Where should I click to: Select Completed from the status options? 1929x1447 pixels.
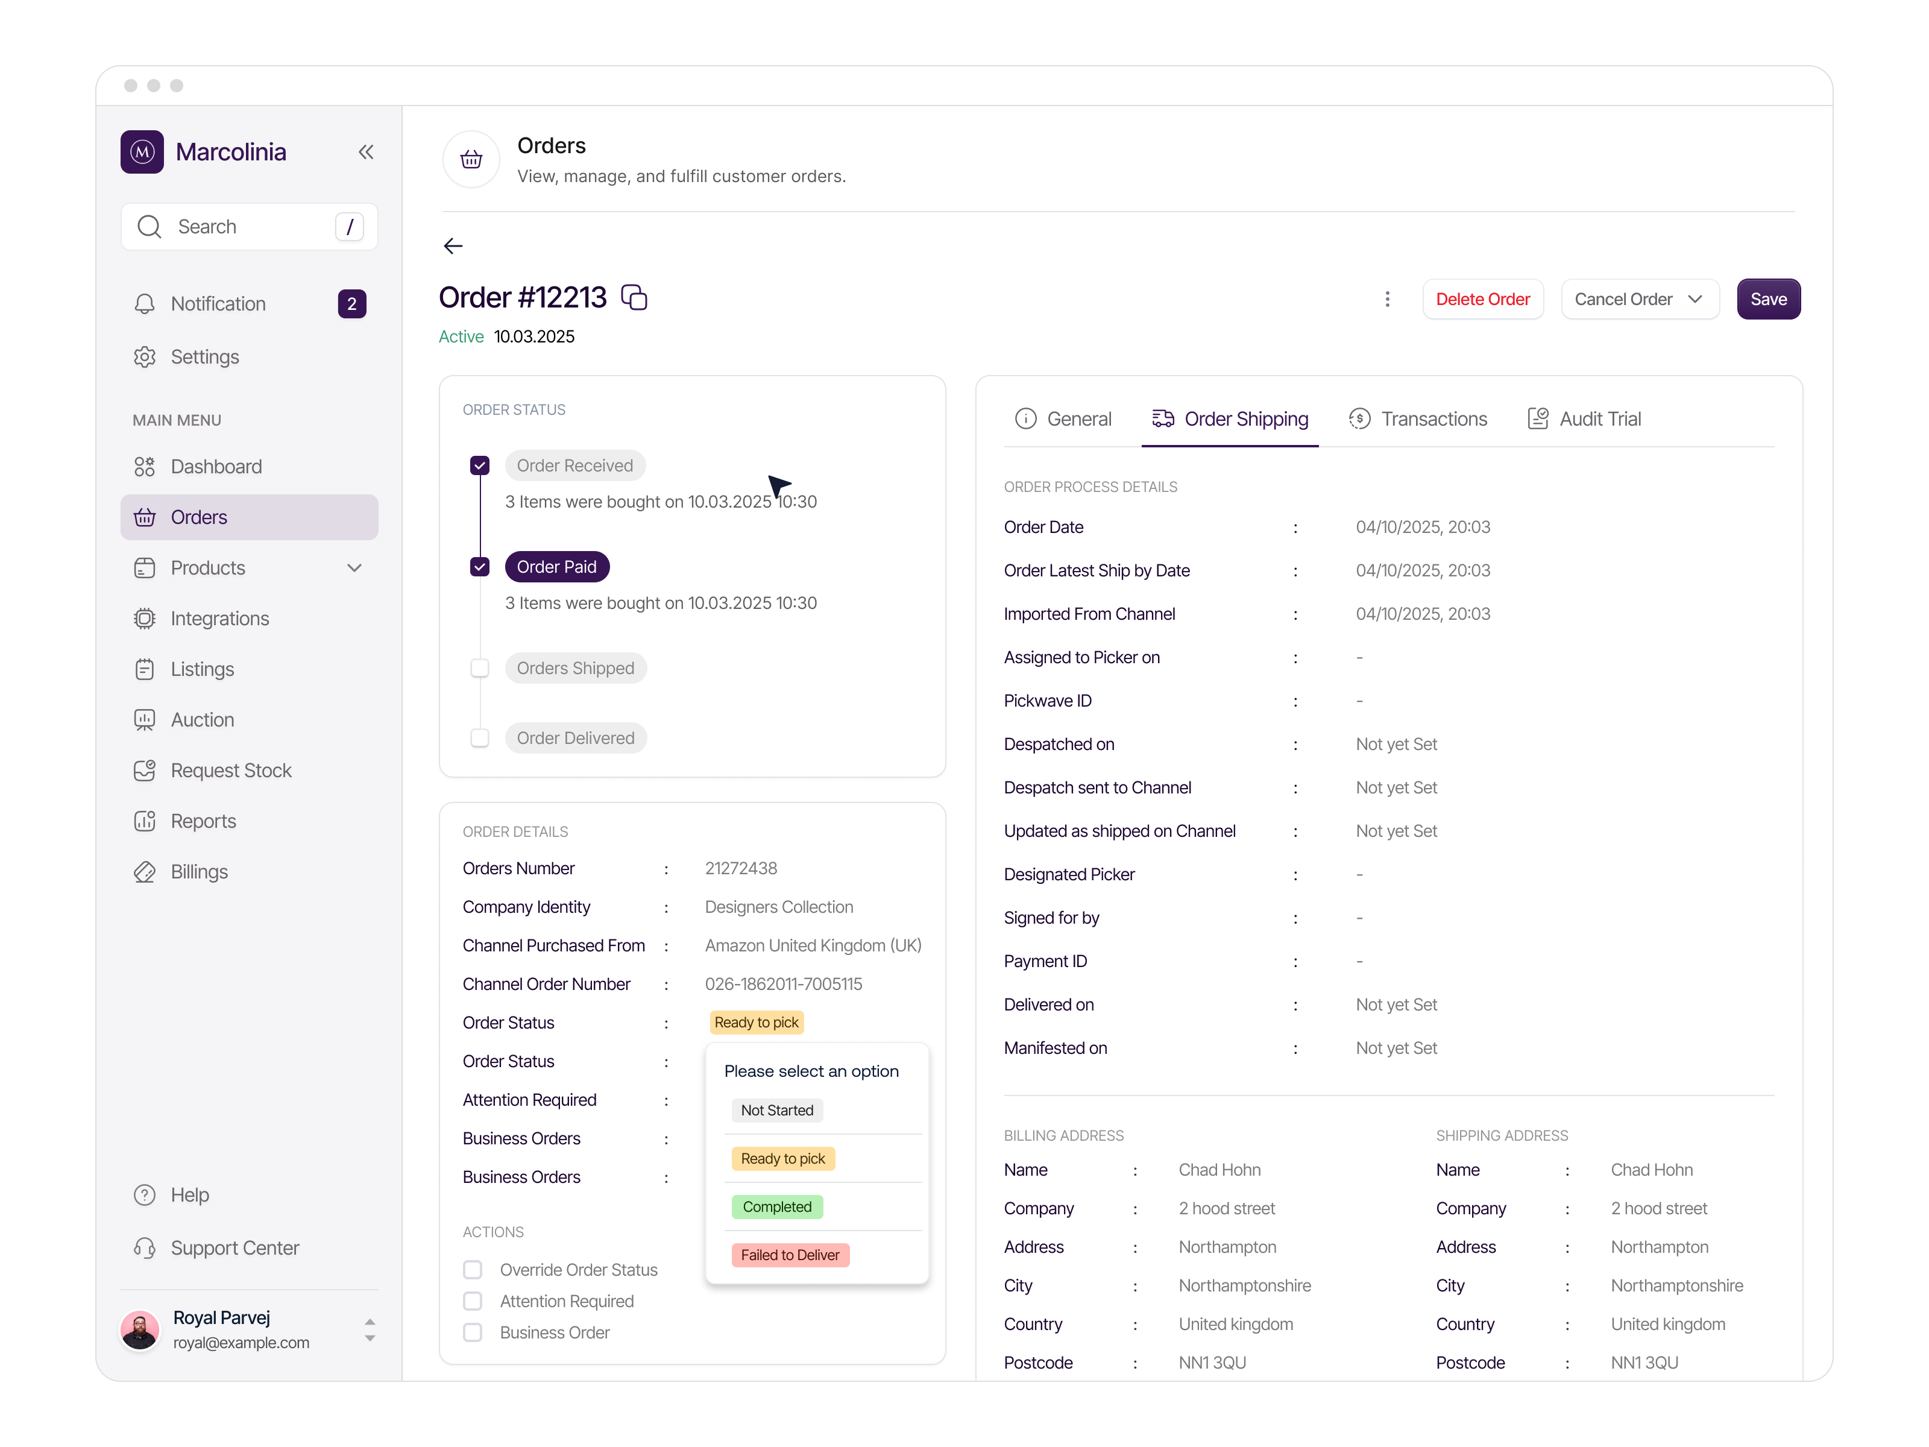(x=776, y=1206)
